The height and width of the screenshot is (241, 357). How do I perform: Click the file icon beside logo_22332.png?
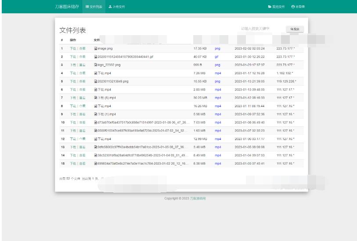point(95,65)
